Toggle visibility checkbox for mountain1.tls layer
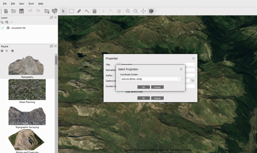The width and height of the screenshot is (257, 153). pyautogui.click(x=3, y=28)
